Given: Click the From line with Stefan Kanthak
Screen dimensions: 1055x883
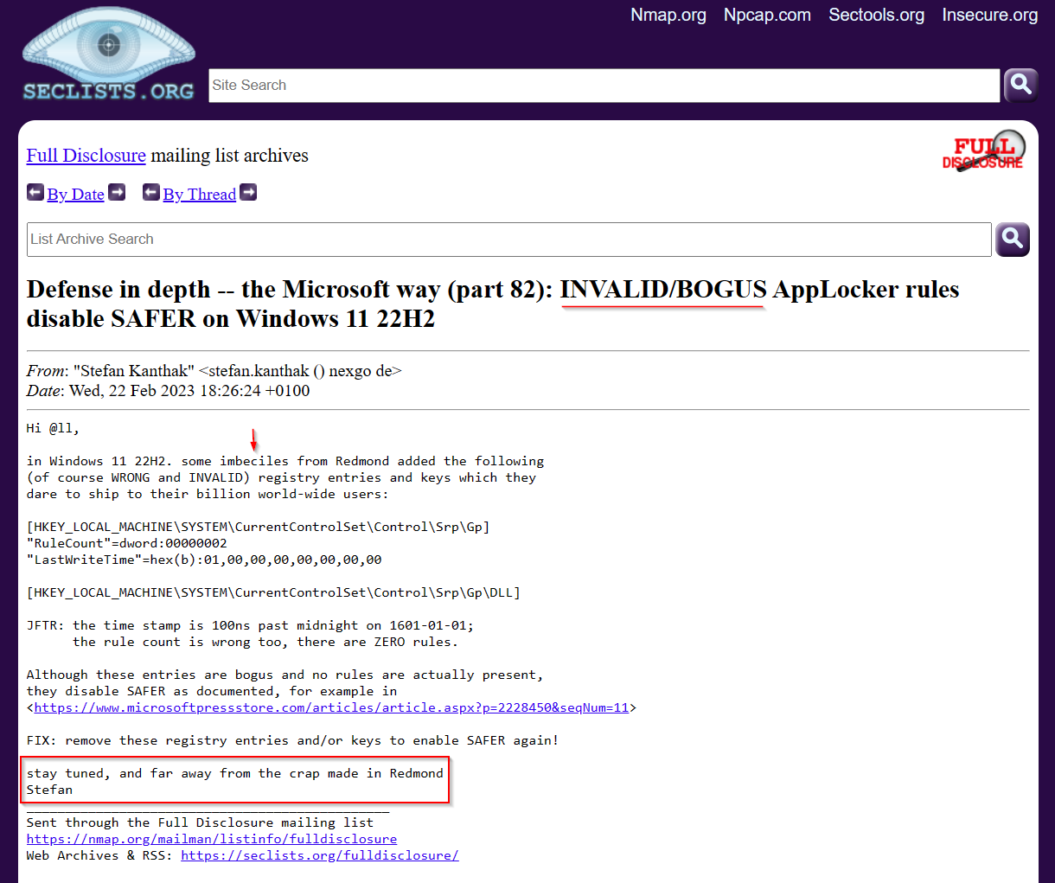Looking at the screenshot, I should click(214, 371).
